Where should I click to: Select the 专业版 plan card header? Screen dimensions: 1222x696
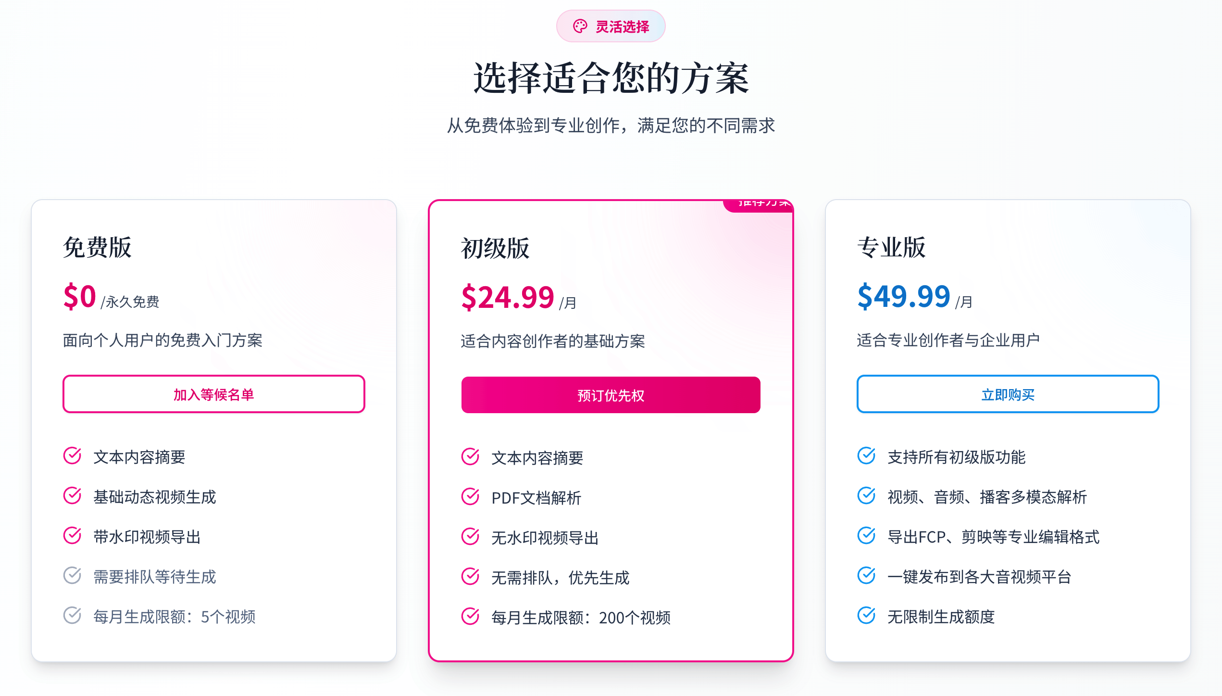click(891, 248)
